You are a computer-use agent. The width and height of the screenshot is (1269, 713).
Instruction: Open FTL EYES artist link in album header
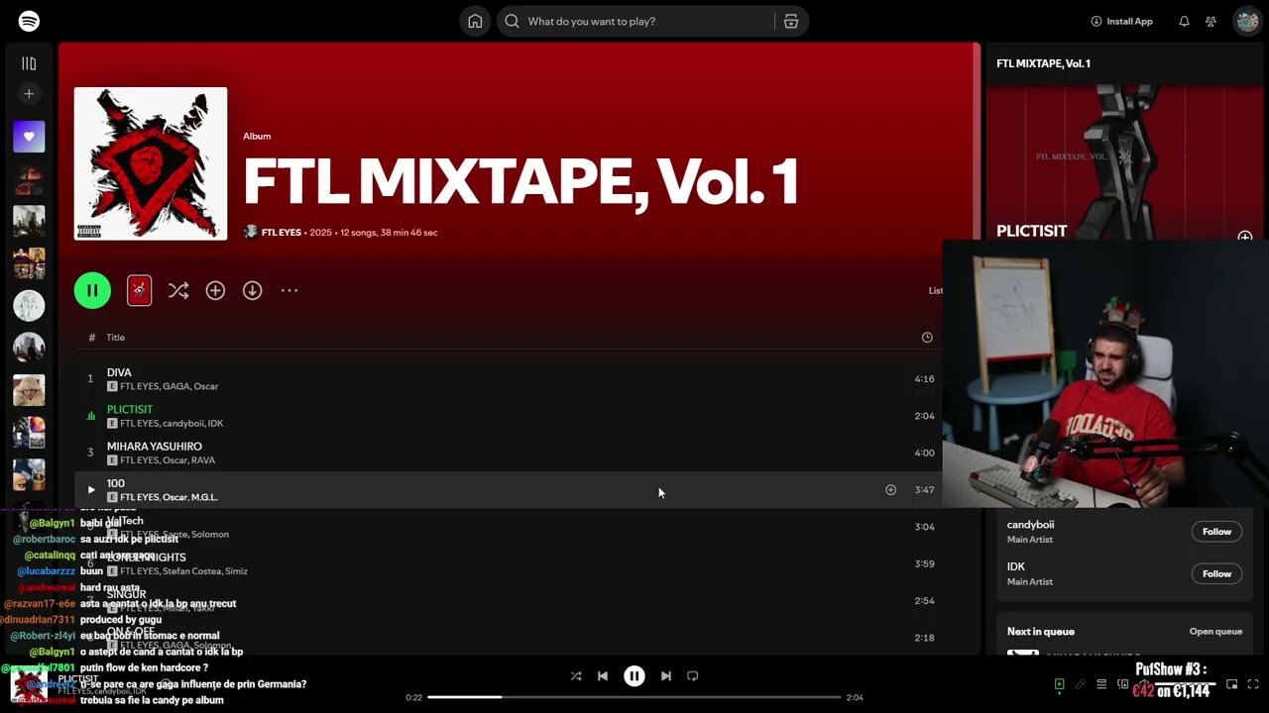pos(282,233)
